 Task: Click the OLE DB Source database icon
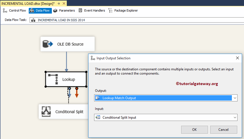48,44
